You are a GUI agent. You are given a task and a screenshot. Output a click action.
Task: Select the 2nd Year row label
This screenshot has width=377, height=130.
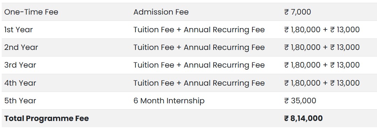click(21, 47)
